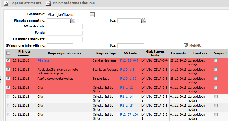This screenshot has width=229, height=121.
Task: Open the Pētnieks request link
Action: [x=44, y=61]
